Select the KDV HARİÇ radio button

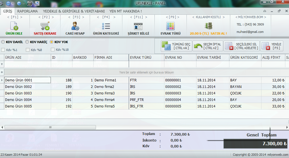[x=27, y=42]
